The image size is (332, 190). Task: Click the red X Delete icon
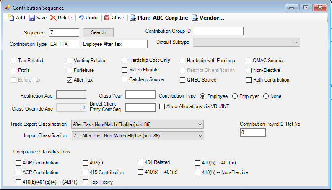pos(53,18)
